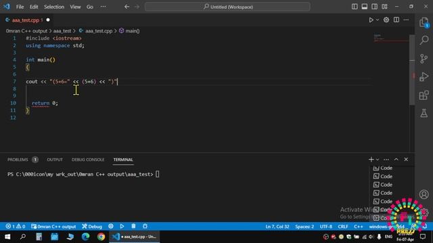Open Calculator from the taskbar
Viewport: 433px width, 243px height.
tap(39, 237)
